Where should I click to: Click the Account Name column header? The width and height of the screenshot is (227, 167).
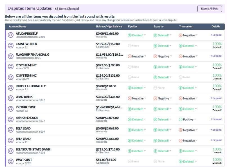point(17,27)
